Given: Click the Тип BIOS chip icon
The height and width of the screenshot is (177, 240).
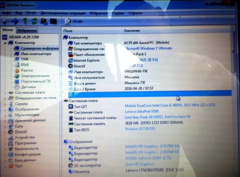Looking at the screenshot, I should point(71,130).
